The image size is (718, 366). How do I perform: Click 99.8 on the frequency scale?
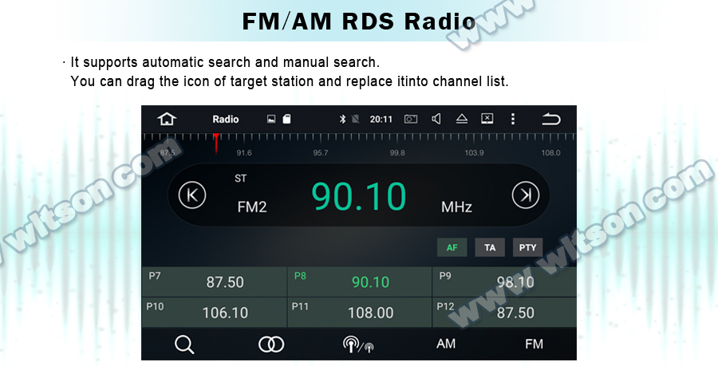click(397, 153)
